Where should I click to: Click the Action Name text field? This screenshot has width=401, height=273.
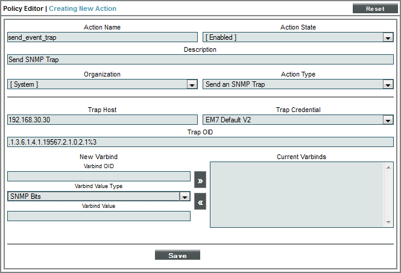pyautogui.click(x=103, y=37)
